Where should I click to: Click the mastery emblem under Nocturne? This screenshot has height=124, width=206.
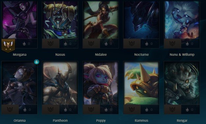(132, 44)
